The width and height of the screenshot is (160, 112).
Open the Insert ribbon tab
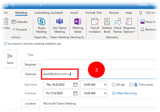click(74, 13)
